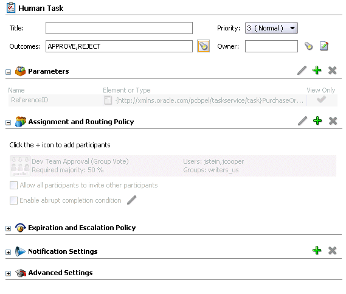
Task: Click the Groups: writers_us text
Action: 211,170
